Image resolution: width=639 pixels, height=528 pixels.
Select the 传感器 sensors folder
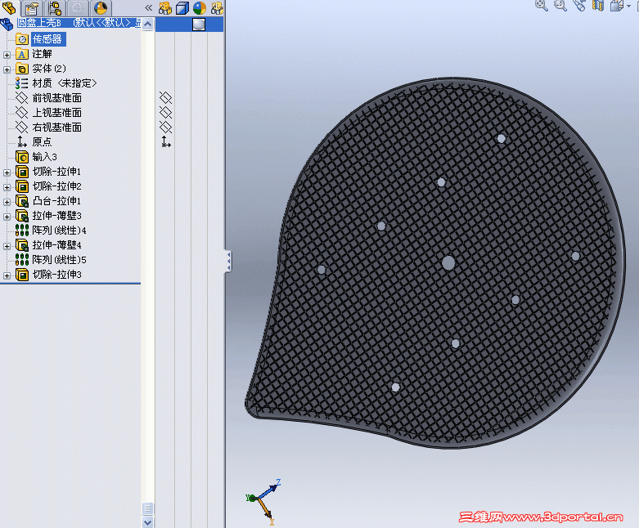[x=47, y=39]
